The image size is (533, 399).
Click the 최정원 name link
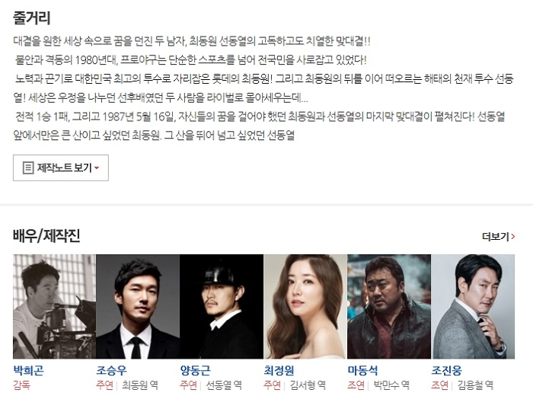(279, 370)
